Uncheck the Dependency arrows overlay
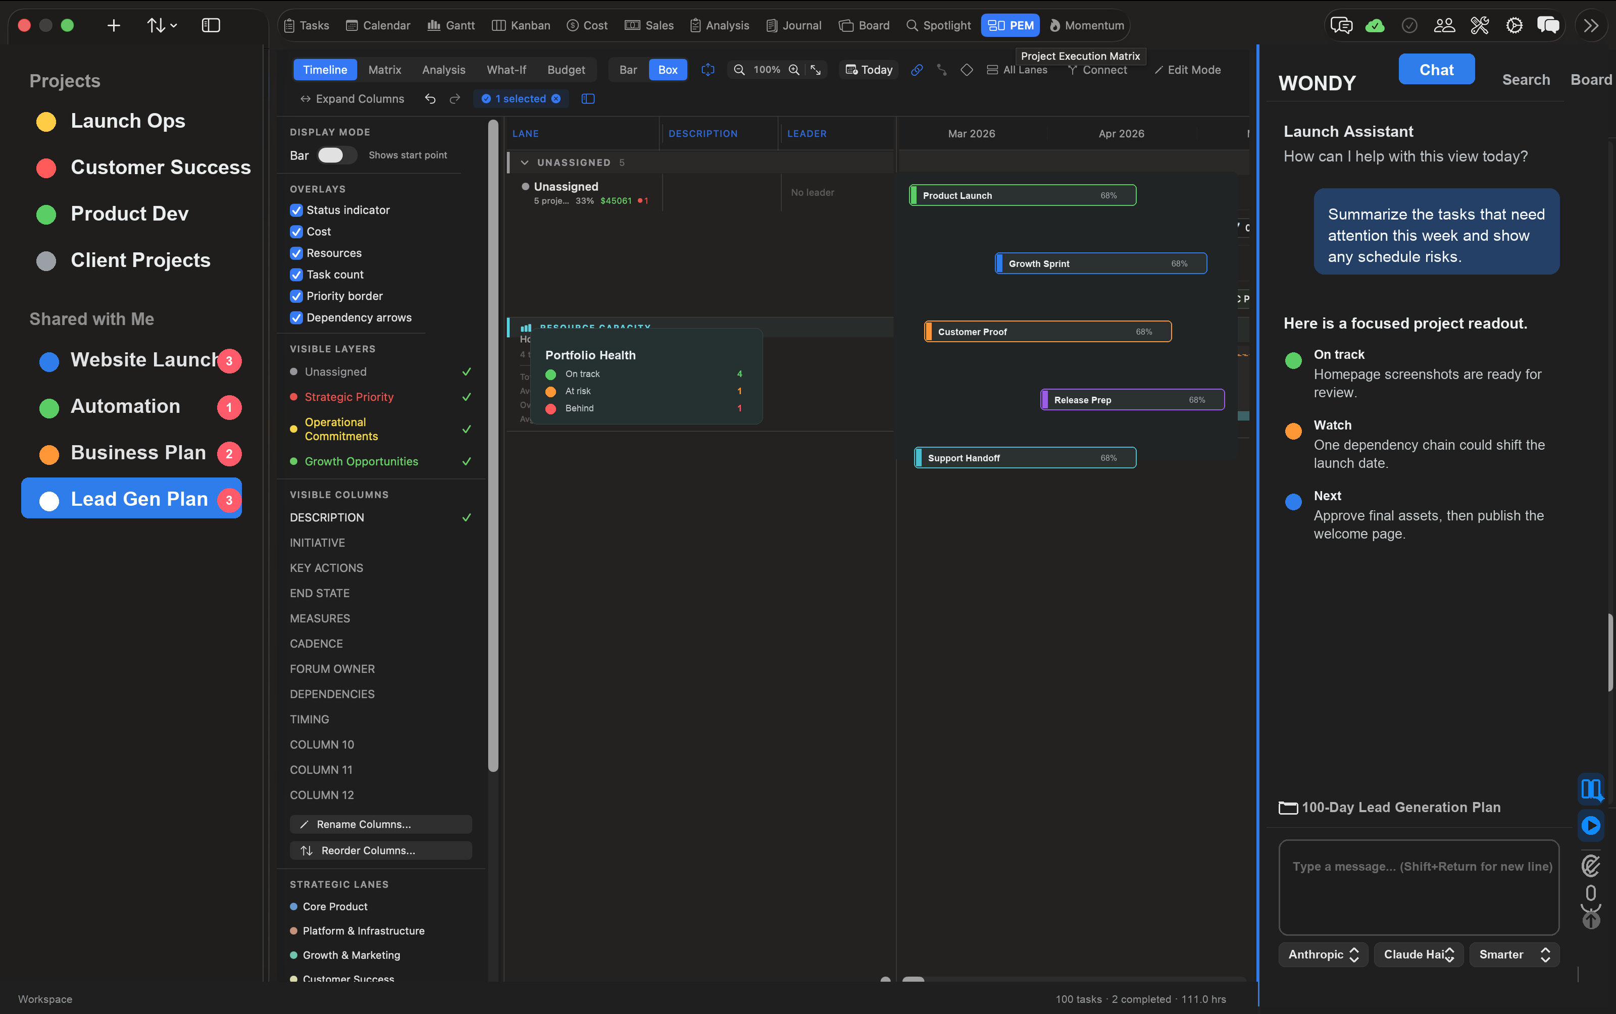Image resolution: width=1616 pixels, height=1014 pixels. (296, 317)
